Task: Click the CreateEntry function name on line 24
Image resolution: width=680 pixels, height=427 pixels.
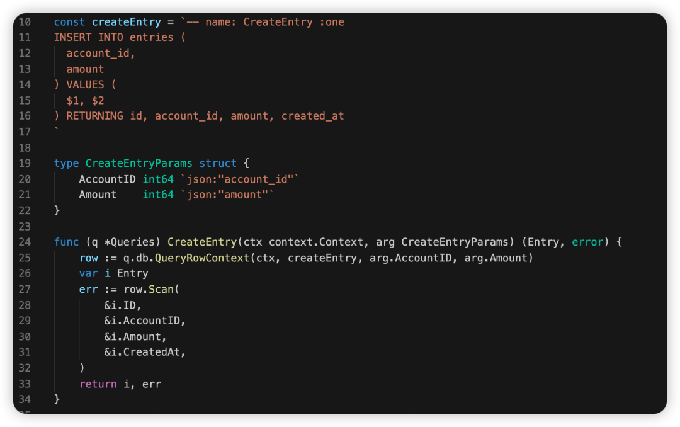Action: [x=202, y=242]
